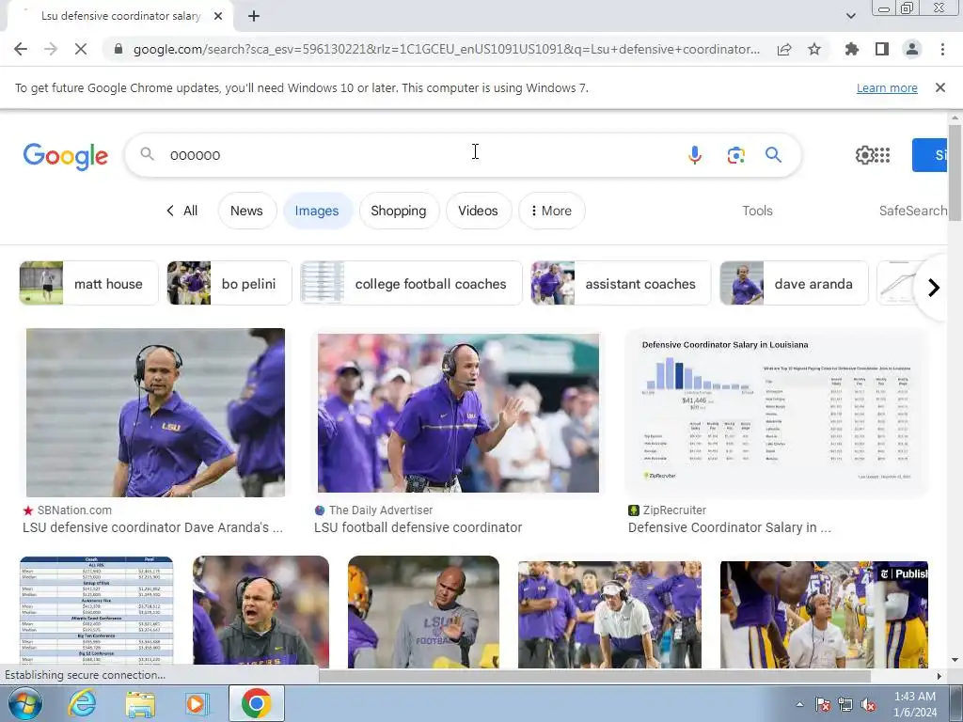Open the Extensions puzzle icon
963x722 pixels.
click(852, 49)
